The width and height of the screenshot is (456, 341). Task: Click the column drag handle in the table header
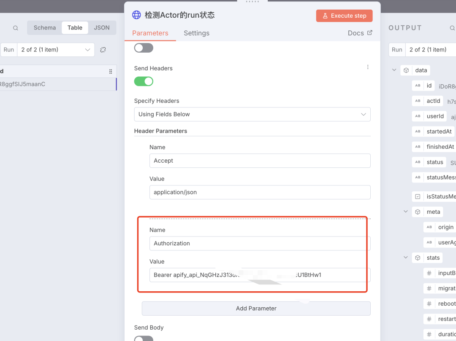110,71
